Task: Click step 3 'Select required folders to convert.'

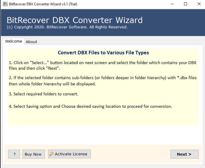Action: [x=43, y=94]
